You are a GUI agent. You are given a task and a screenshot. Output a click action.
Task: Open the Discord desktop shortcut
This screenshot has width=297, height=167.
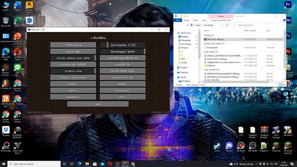(x=229, y=147)
